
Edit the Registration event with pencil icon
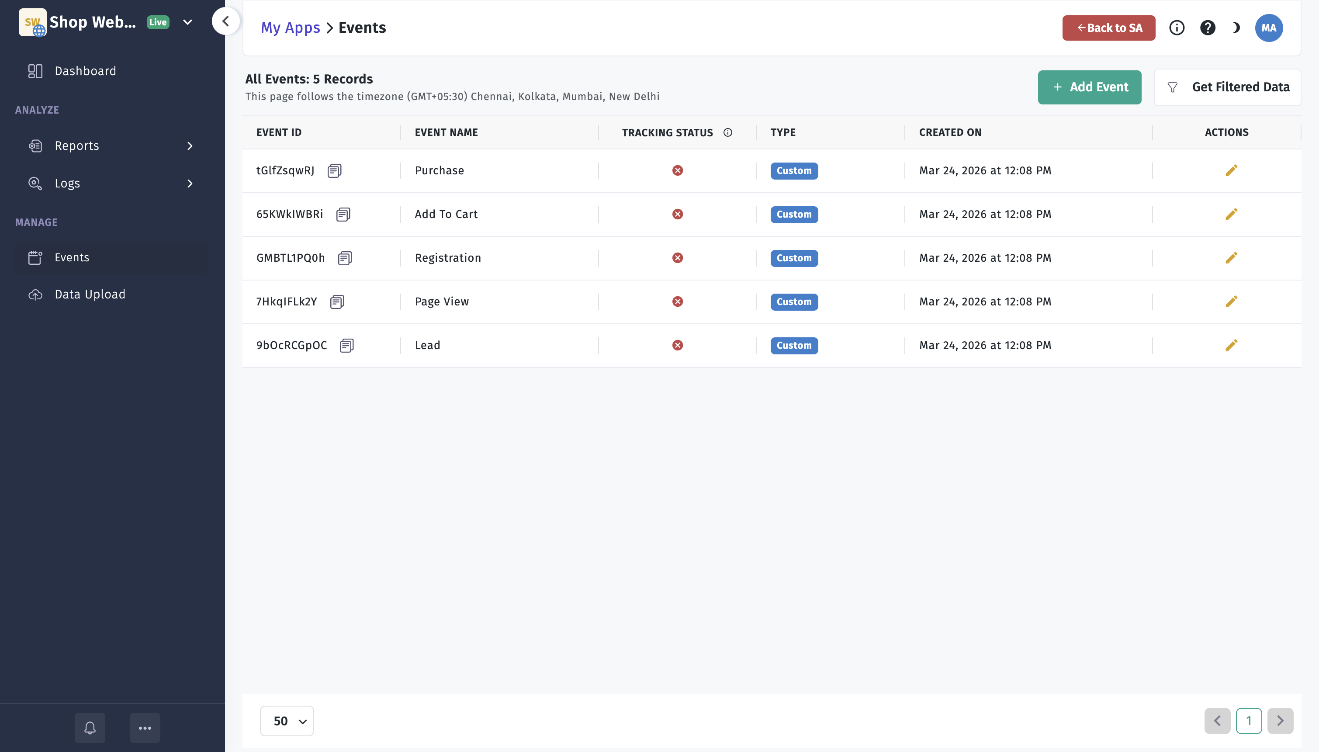(x=1231, y=258)
